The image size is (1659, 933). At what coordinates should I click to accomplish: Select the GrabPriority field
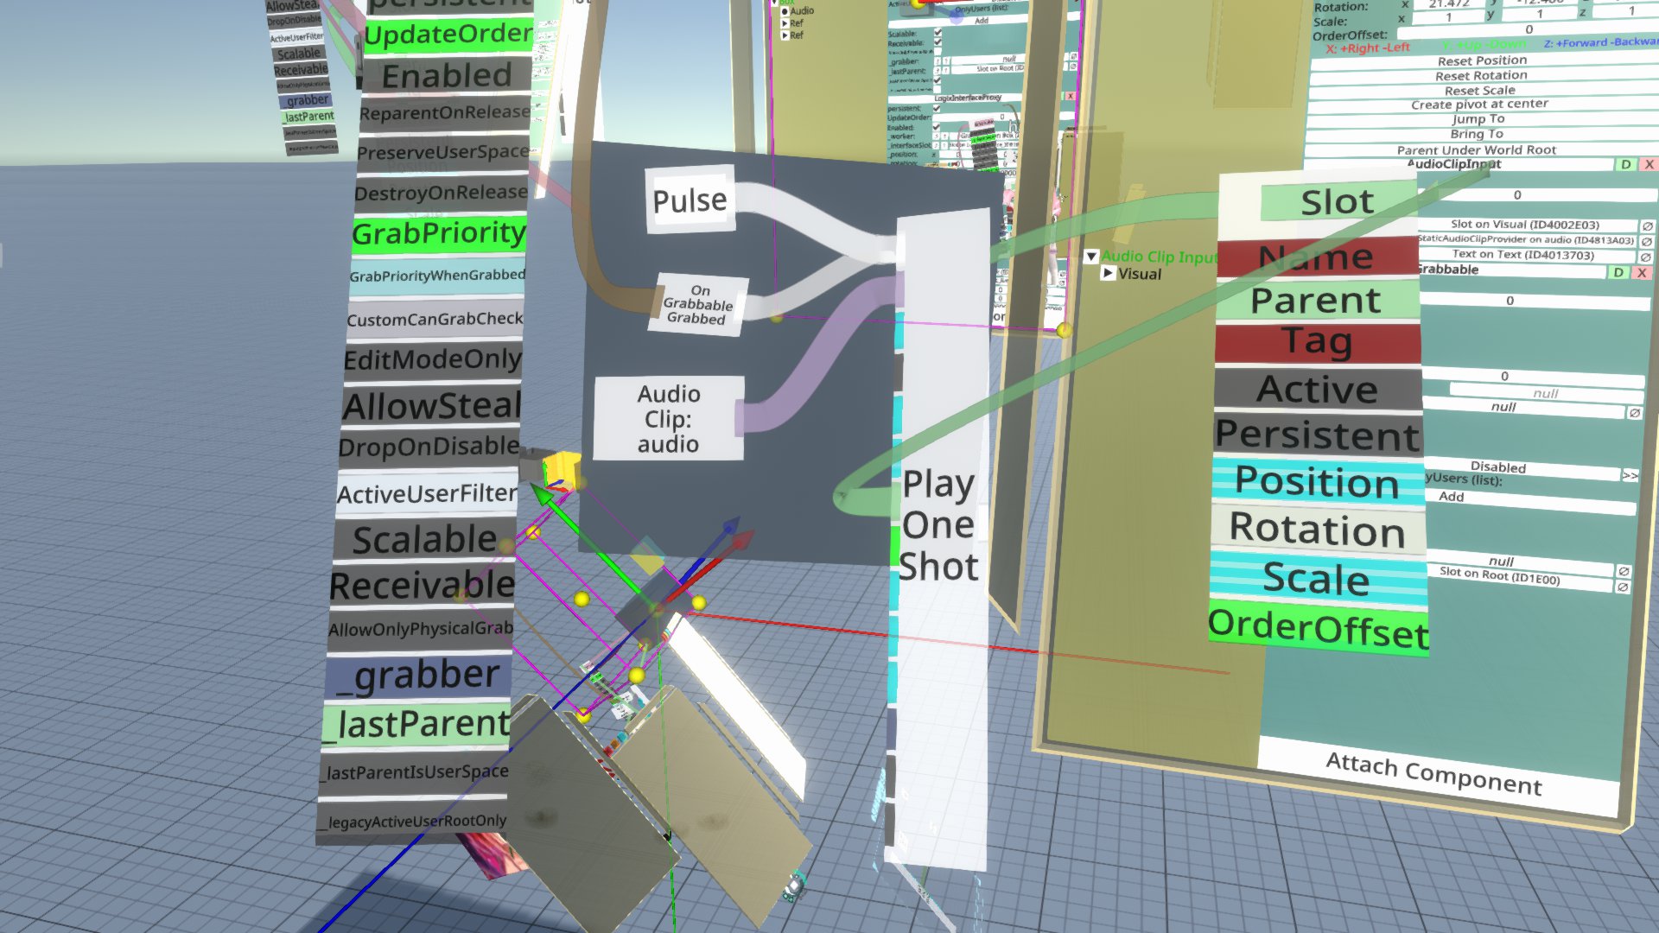[x=439, y=233]
